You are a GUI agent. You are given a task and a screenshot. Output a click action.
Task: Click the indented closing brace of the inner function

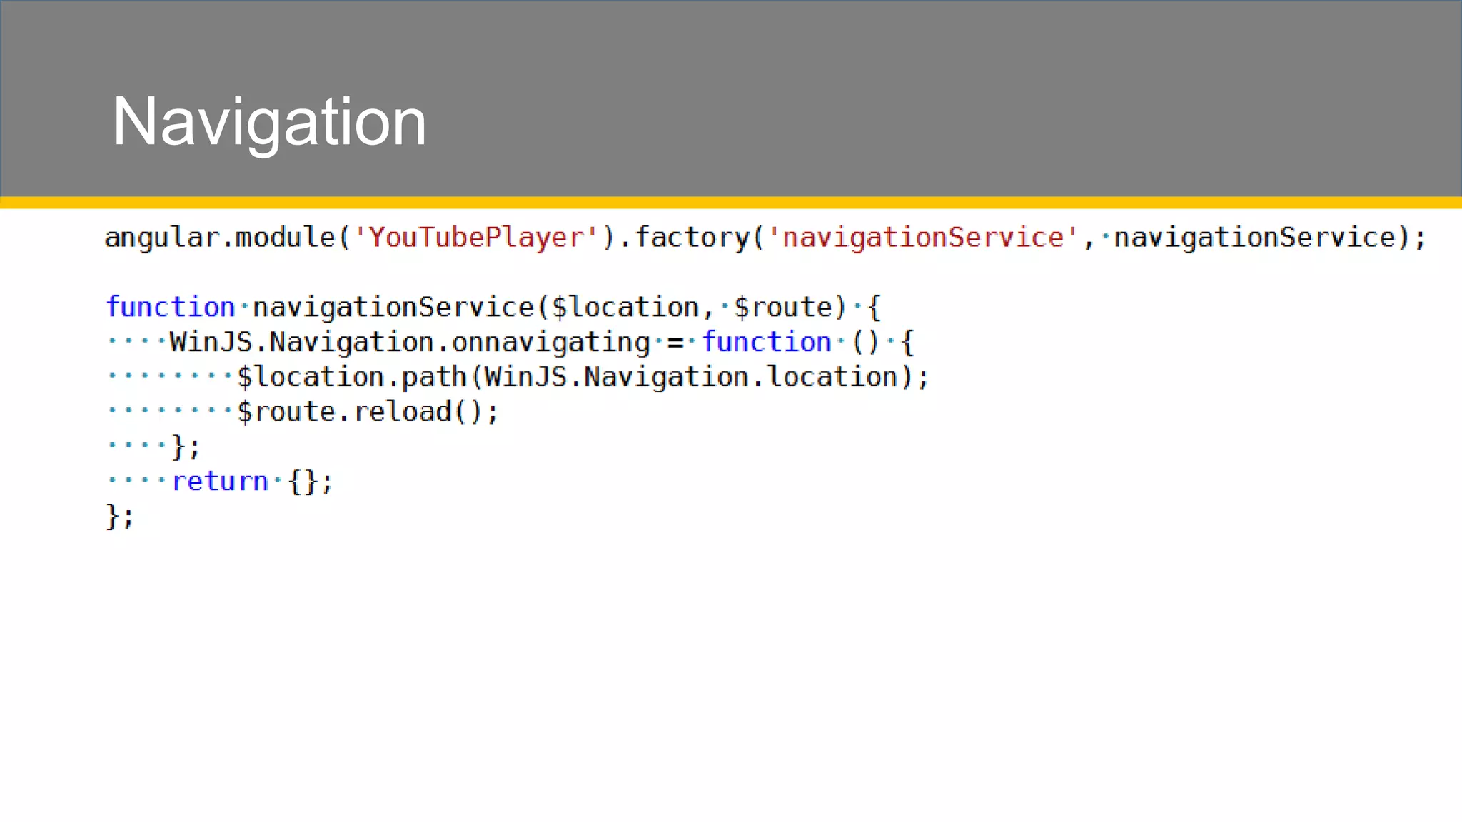pyautogui.click(x=185, y=447)
